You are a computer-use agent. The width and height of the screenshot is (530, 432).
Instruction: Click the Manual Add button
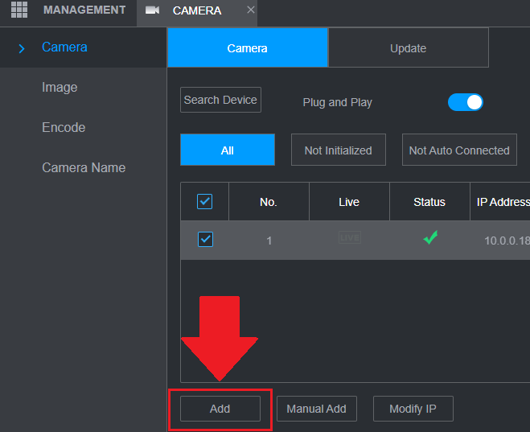click(316, 409)
